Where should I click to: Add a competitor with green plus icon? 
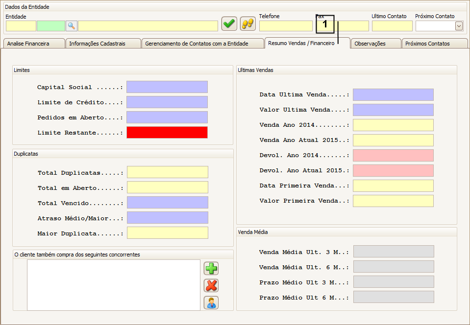(x=211, y=268)
